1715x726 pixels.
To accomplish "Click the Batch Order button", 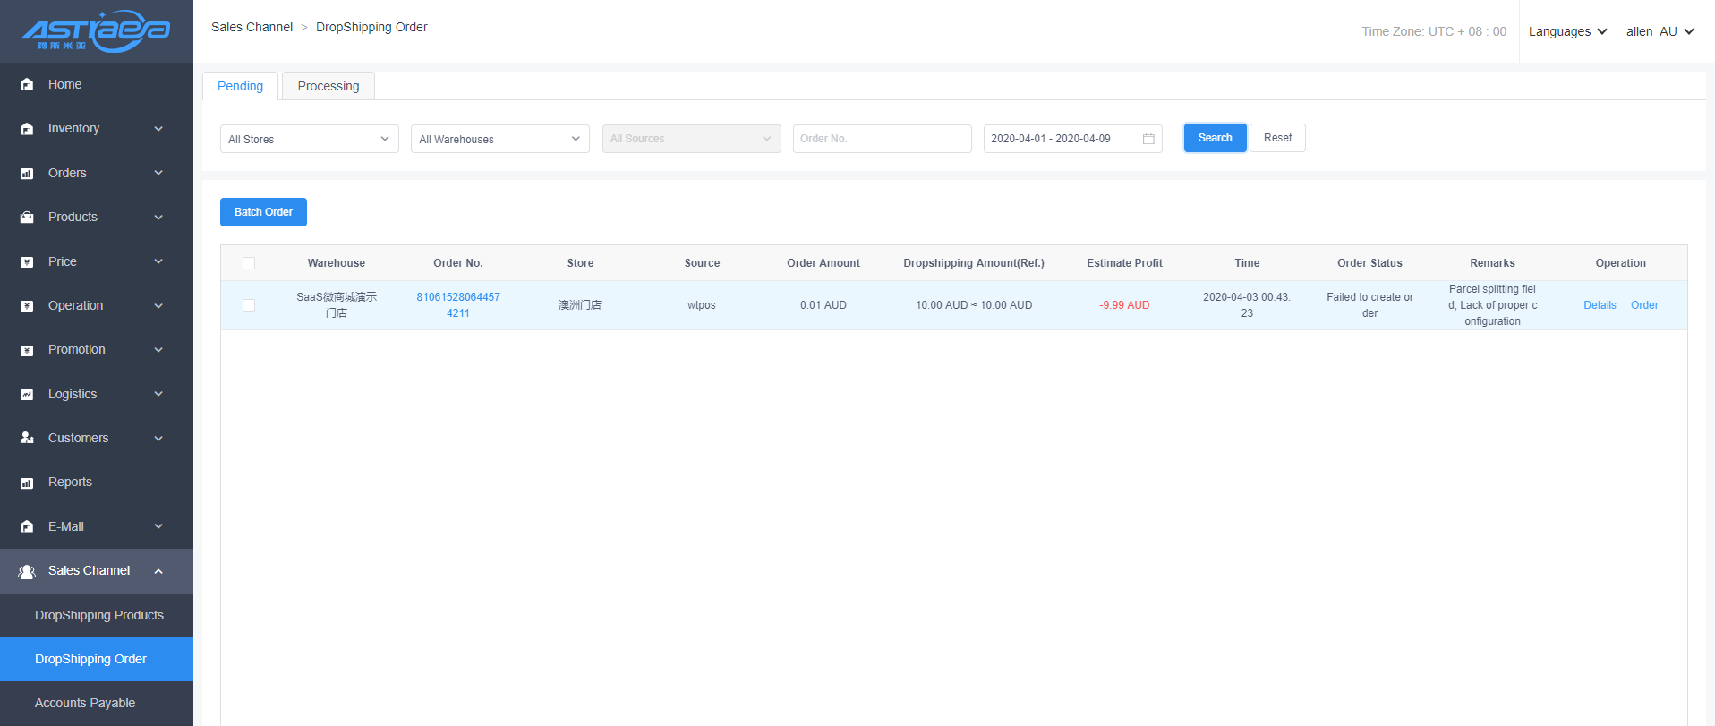I will click(x=263, y=212).
